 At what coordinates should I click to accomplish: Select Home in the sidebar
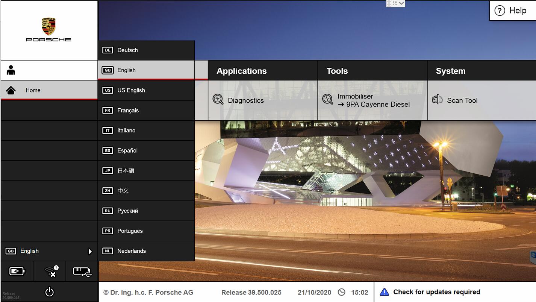point(49,90)
